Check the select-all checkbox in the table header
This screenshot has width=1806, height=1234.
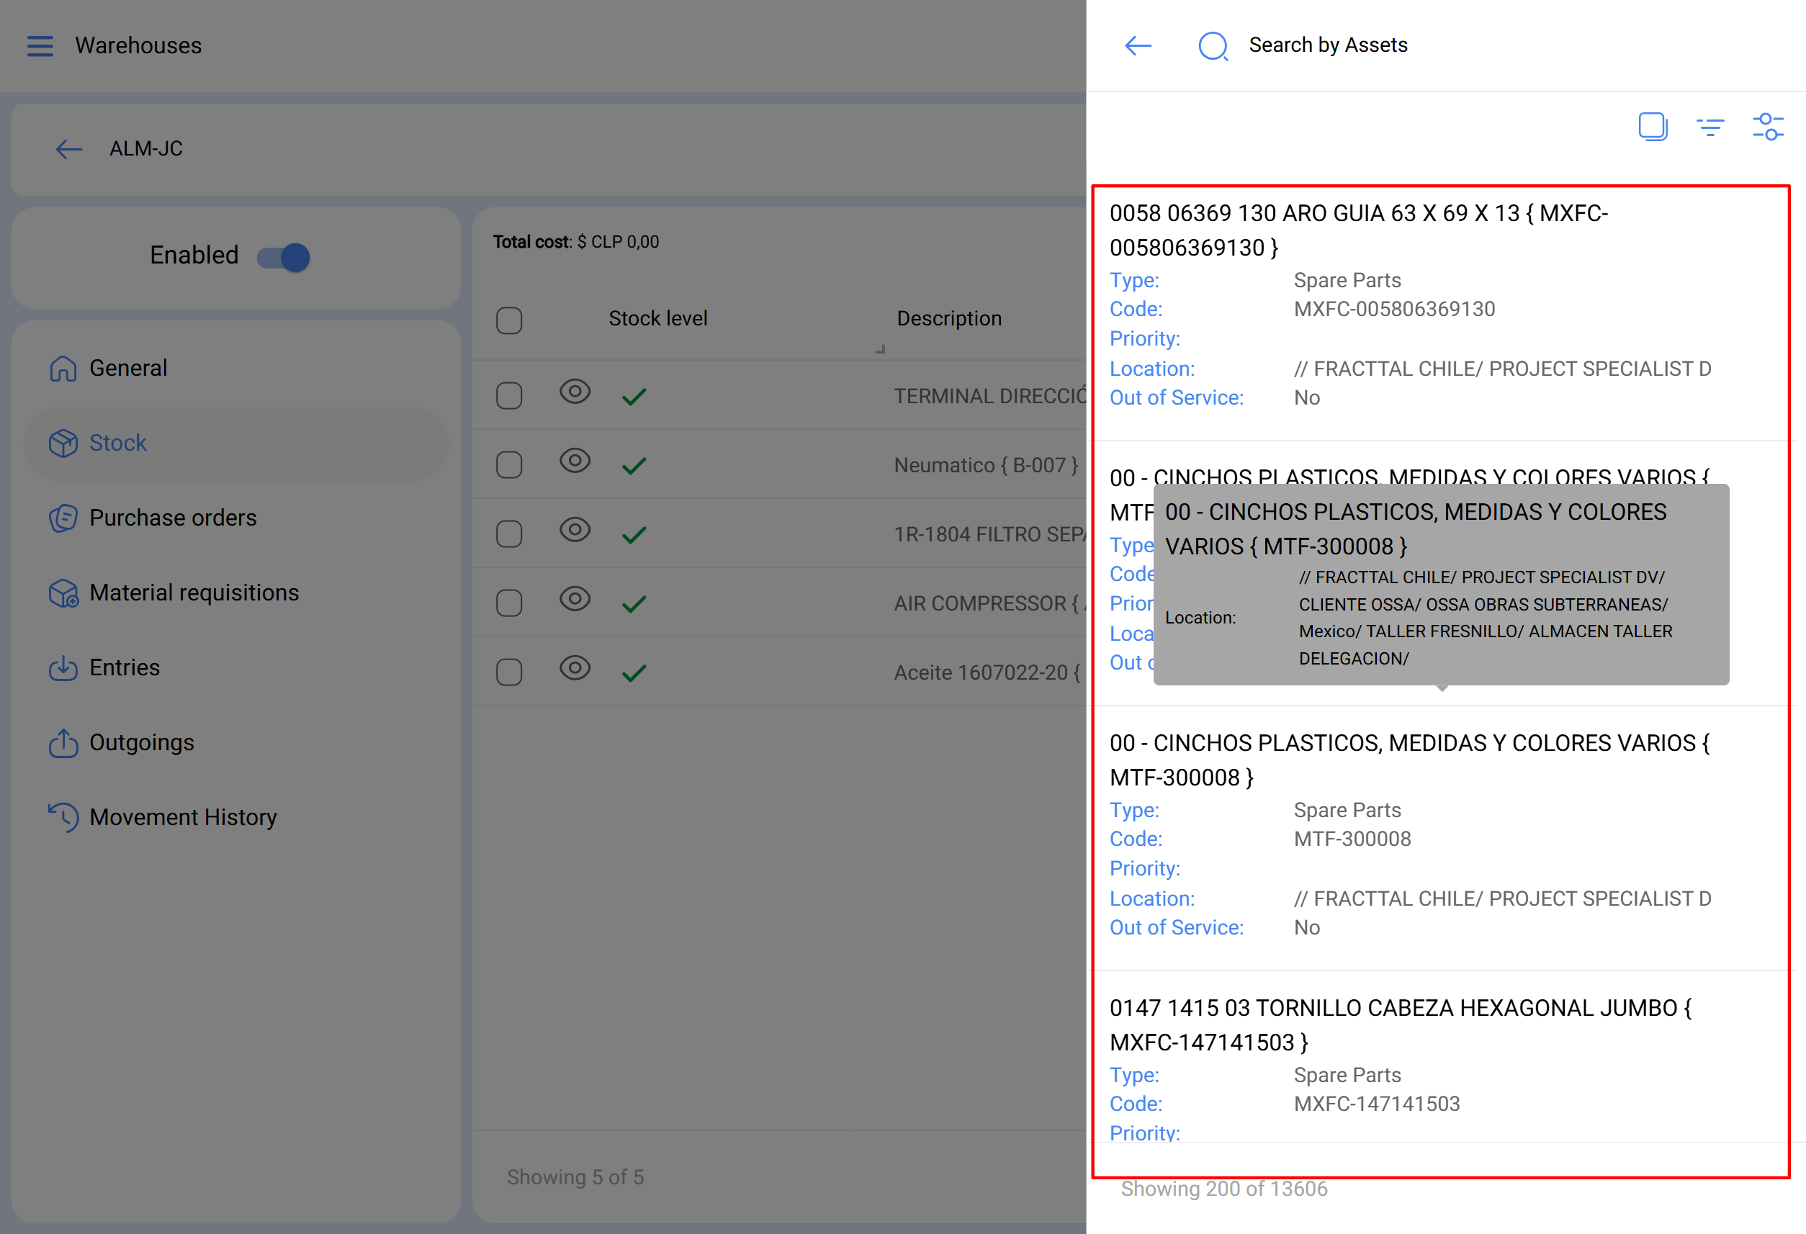pyautogui.click(x=509, y=320)
